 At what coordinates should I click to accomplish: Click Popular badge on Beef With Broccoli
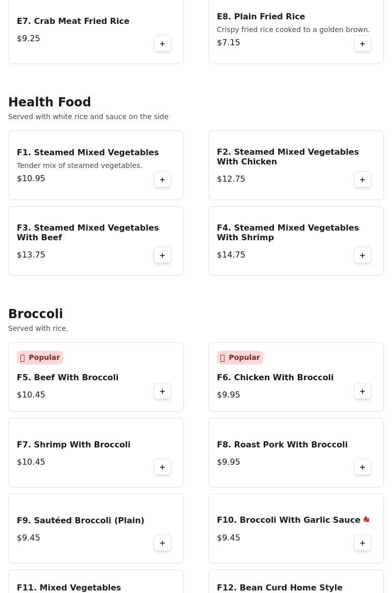tap(40, 357)
